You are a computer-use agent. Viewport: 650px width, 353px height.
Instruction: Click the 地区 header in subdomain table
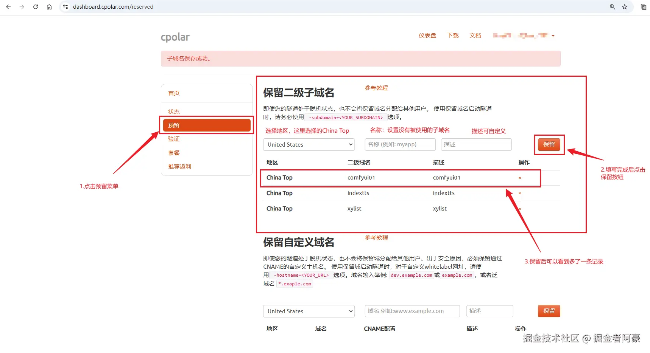tap(272, 163)
